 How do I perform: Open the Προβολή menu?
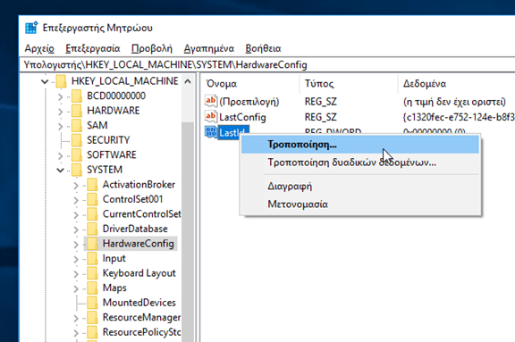(152, 48)
